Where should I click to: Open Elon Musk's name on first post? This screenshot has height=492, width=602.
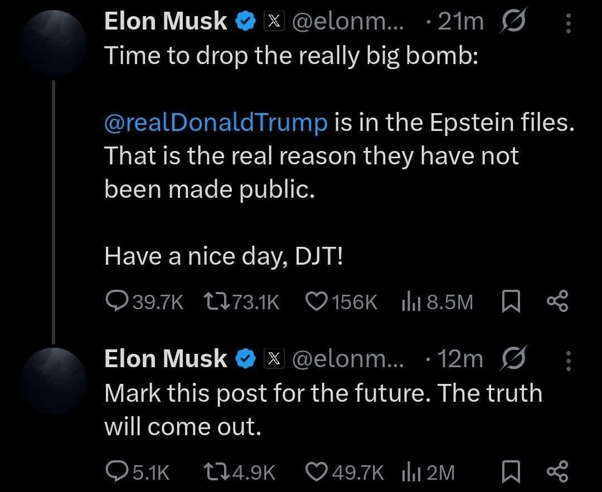tap(166, 22)
